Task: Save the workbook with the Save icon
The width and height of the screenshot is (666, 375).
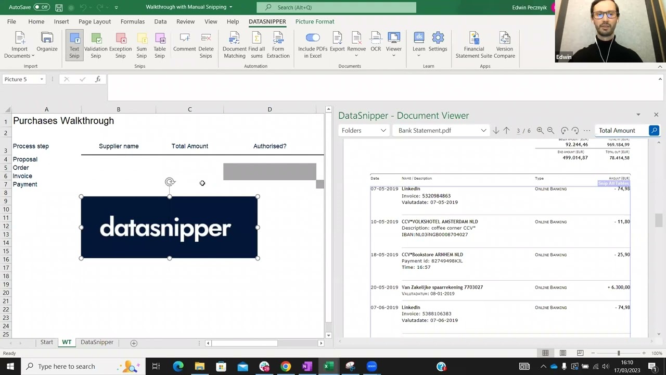Action: pos(59,7)
